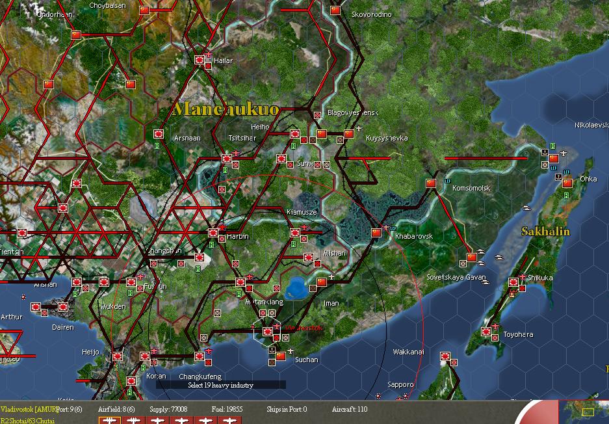The image size is (609, 424).
Task: Click the 'Ships in Port: 0' value
Action: point(287,409)
